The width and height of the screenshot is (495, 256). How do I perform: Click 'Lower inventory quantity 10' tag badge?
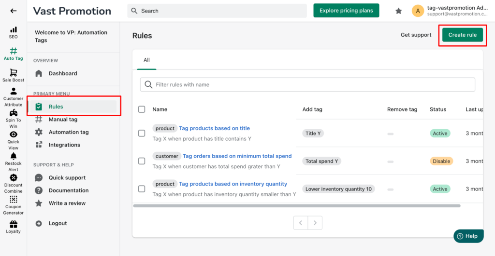click(x=338, y=189)
